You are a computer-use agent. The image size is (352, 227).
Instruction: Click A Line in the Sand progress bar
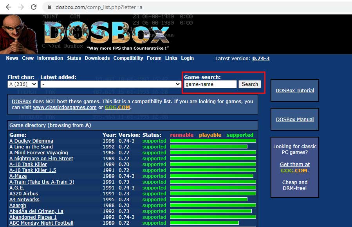click(209, 147)
